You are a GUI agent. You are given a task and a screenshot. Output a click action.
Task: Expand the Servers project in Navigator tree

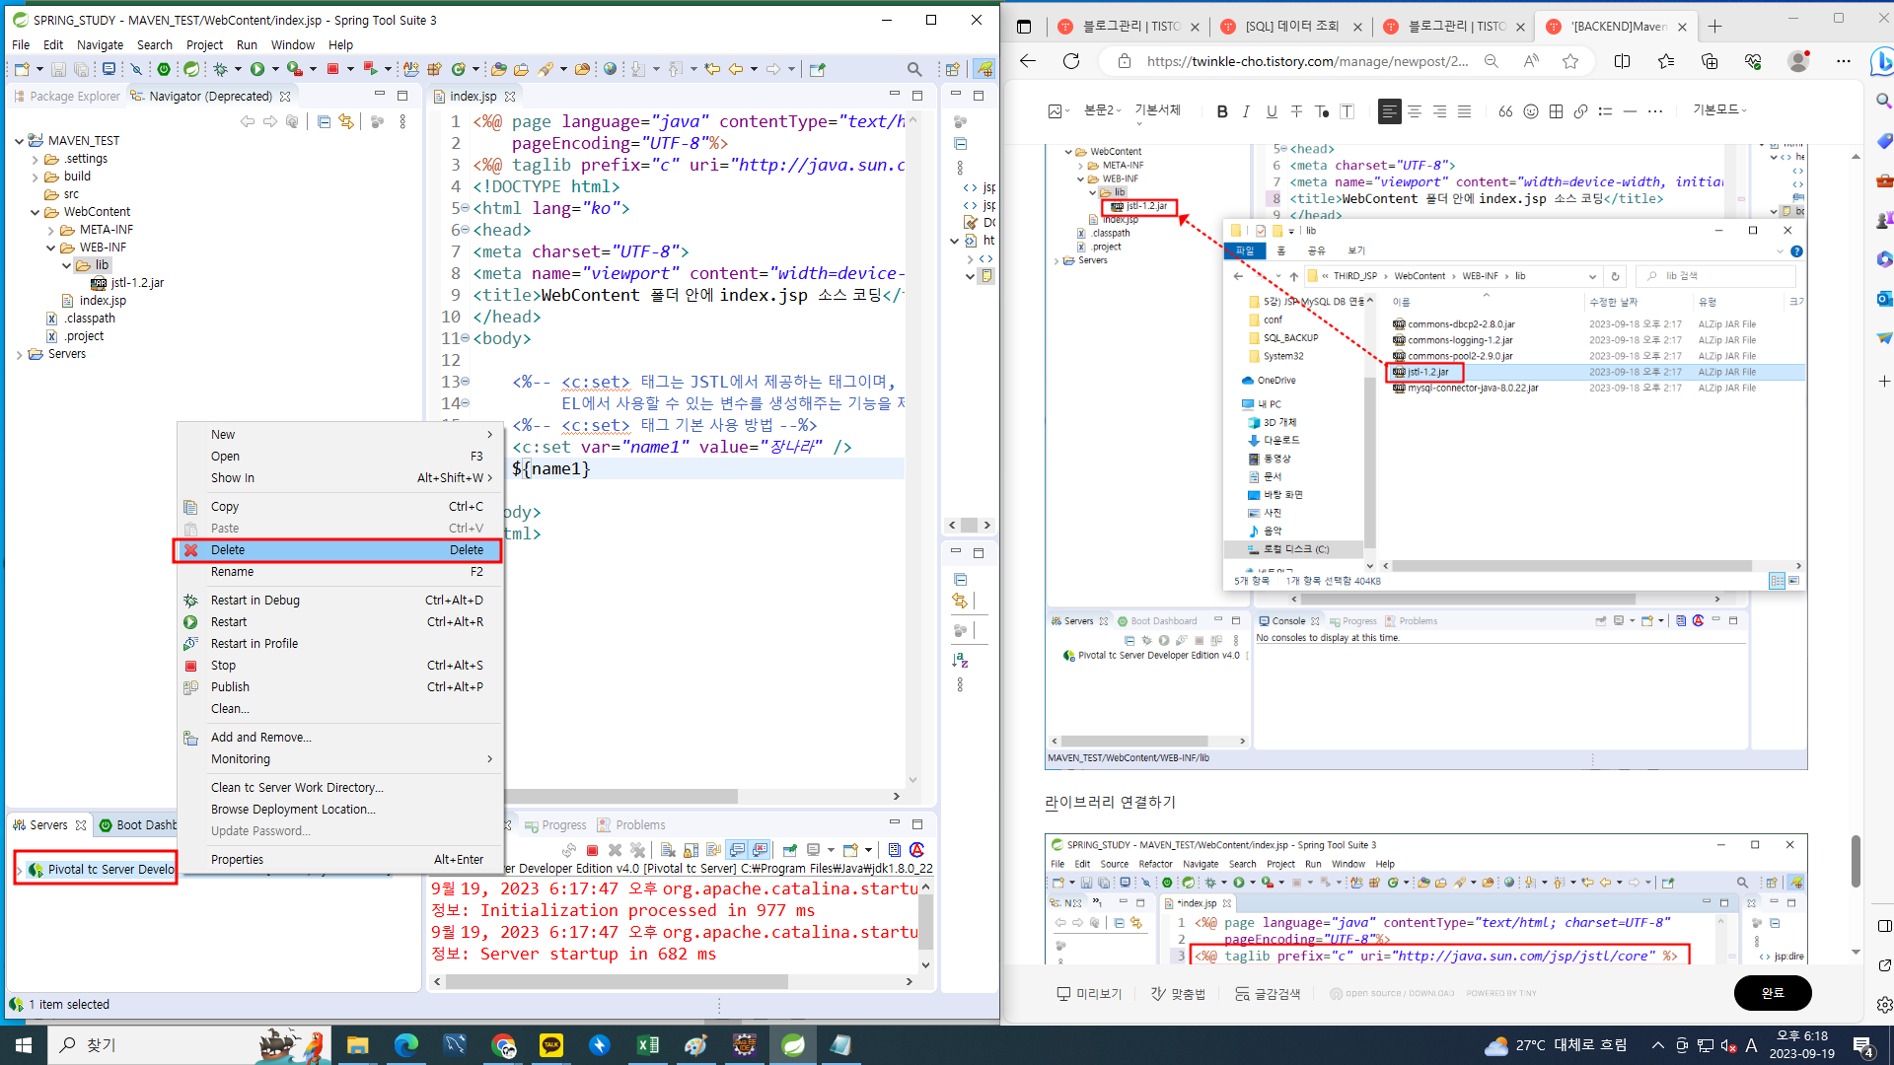click(x=20, y=354)
